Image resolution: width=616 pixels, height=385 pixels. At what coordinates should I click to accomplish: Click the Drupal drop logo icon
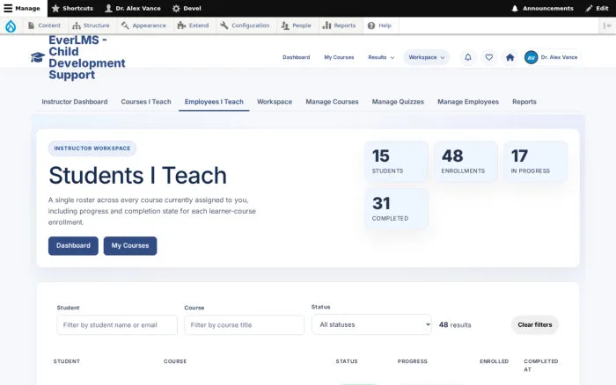pyautogui.click(x=11, y=25)
